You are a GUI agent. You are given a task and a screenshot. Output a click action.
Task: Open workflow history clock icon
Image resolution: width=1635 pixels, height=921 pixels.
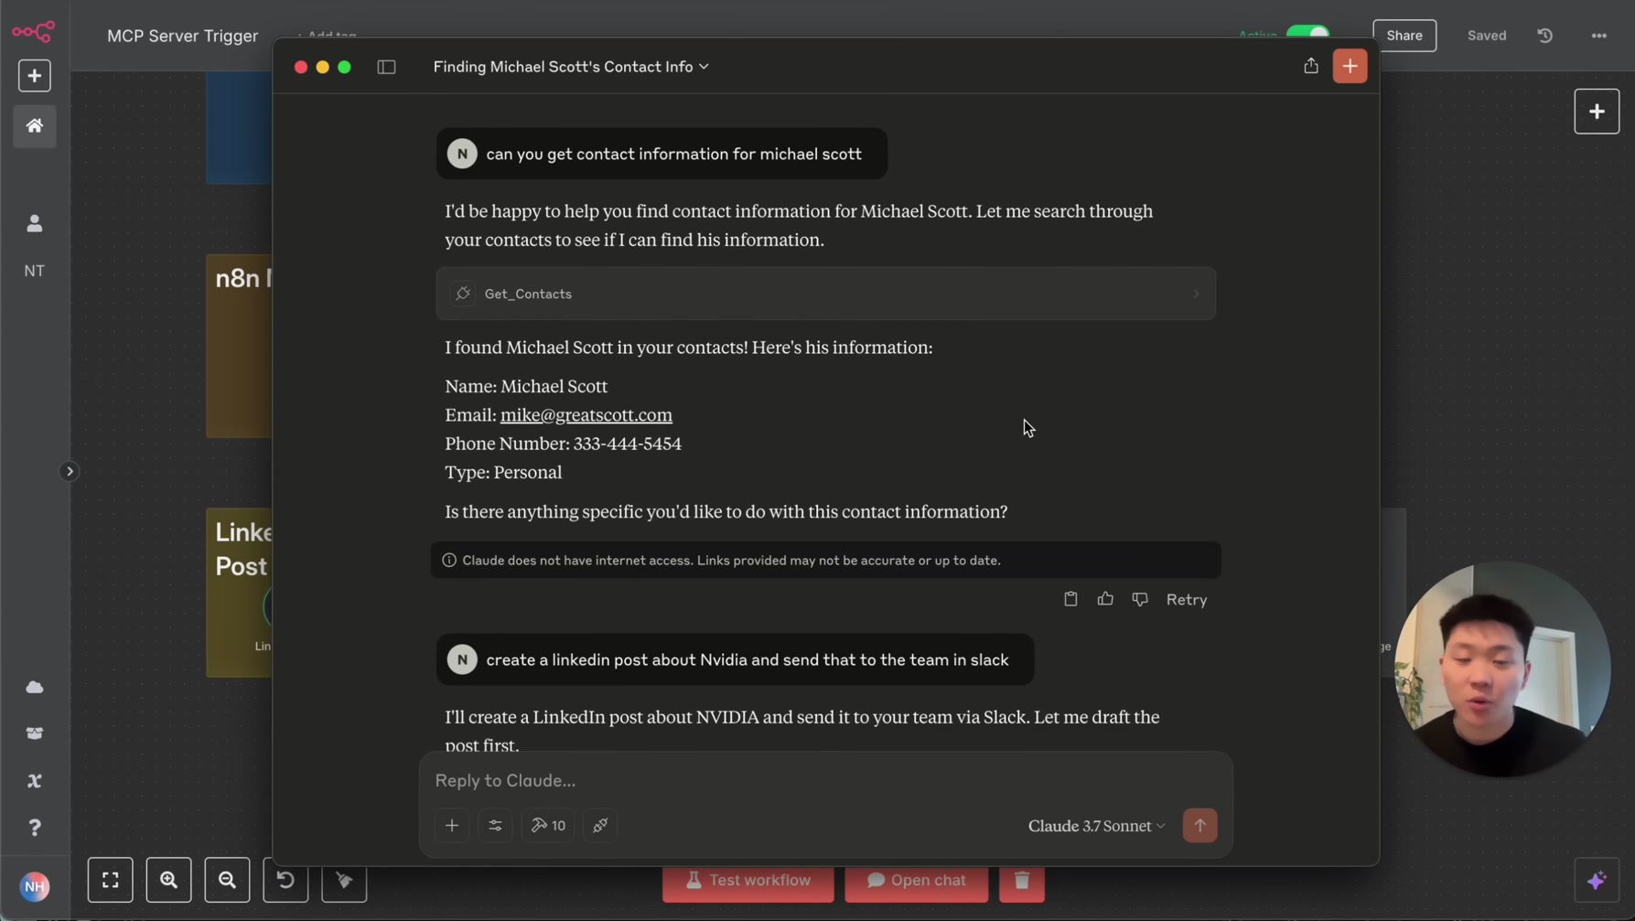click(1545, 36)
